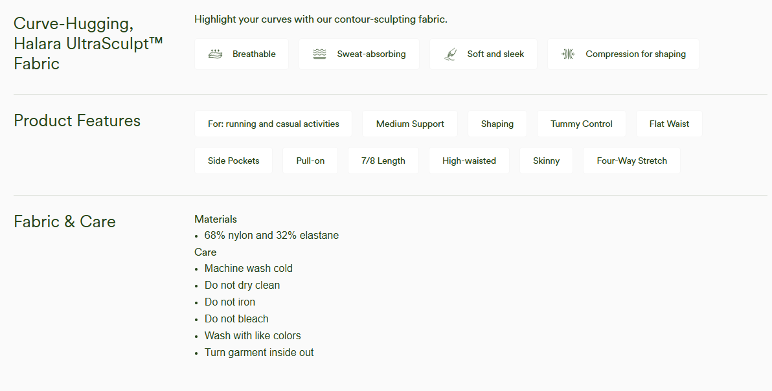This screenshot has height=391, width=772.
Task: Click the Breathable fabric icon
Action: click(216, 54)
